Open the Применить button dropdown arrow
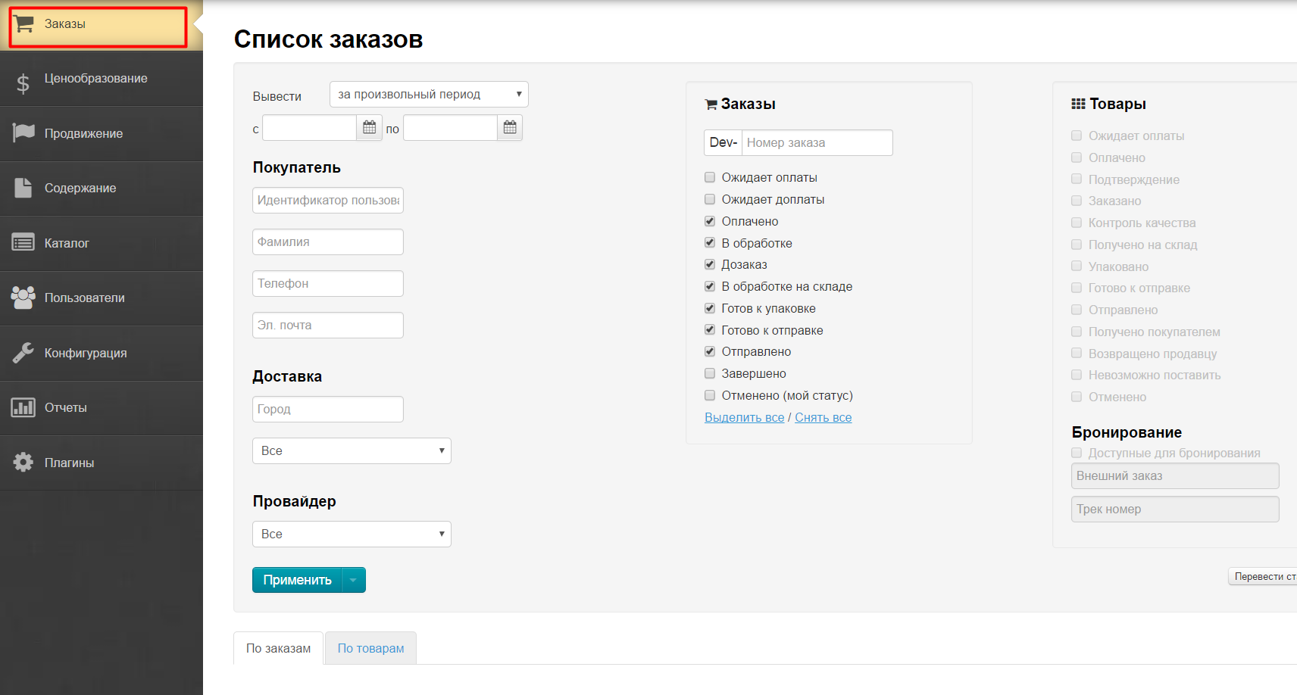Viewport: 1297px width, 695px height. point(354,581)
